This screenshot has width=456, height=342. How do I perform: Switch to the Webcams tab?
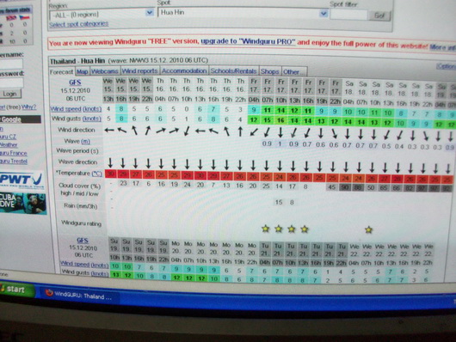(x=105, y=71)
